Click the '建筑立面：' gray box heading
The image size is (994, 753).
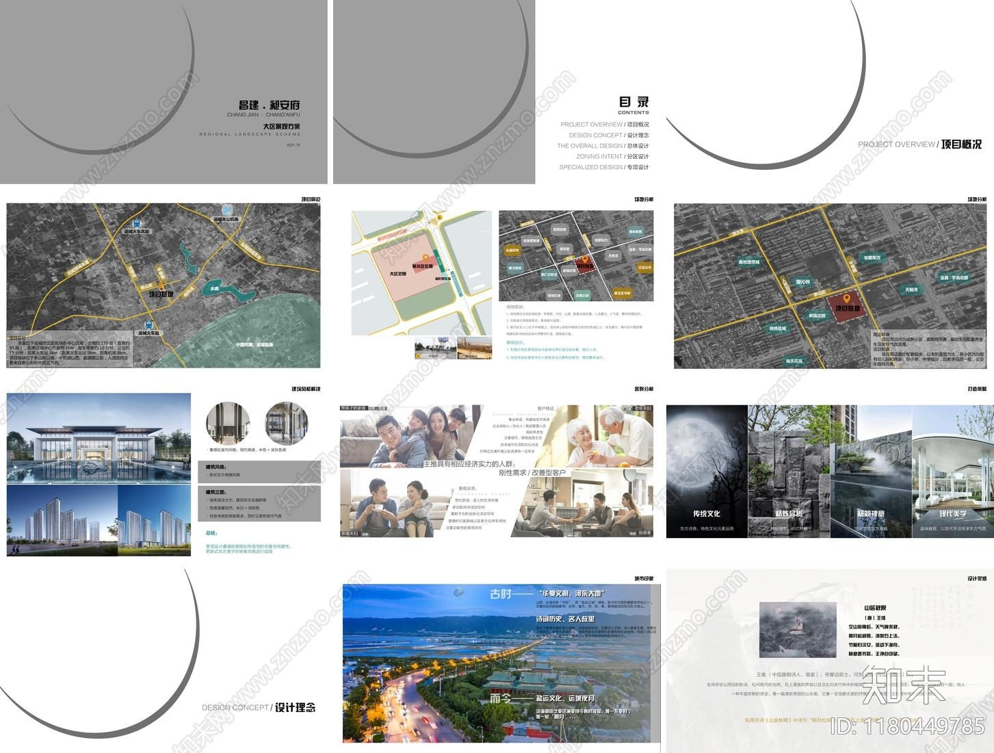[215, 492]
